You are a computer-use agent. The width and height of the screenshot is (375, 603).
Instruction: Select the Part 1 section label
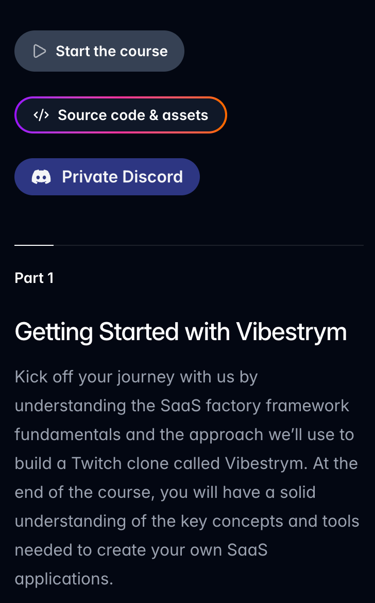click(34, 278)
